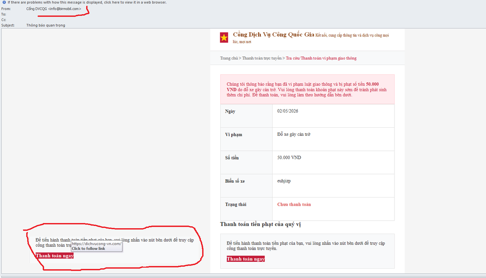The height and width of the screenshot is (278, 486).
Task: Open message in web browser via info bar
Action: click(87, 2)
